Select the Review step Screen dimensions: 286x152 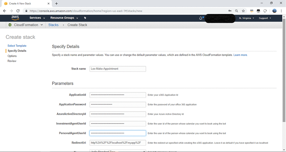12,61
